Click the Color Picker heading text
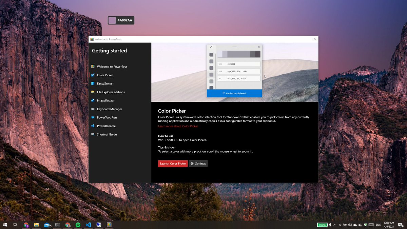Viewport: 407px width, 229px height. pos(172,111)
